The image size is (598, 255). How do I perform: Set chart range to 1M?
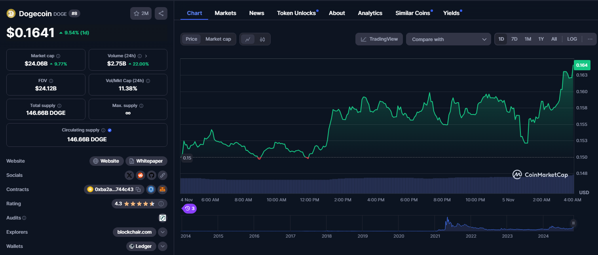pyautogui.click(x=528, y=39)
